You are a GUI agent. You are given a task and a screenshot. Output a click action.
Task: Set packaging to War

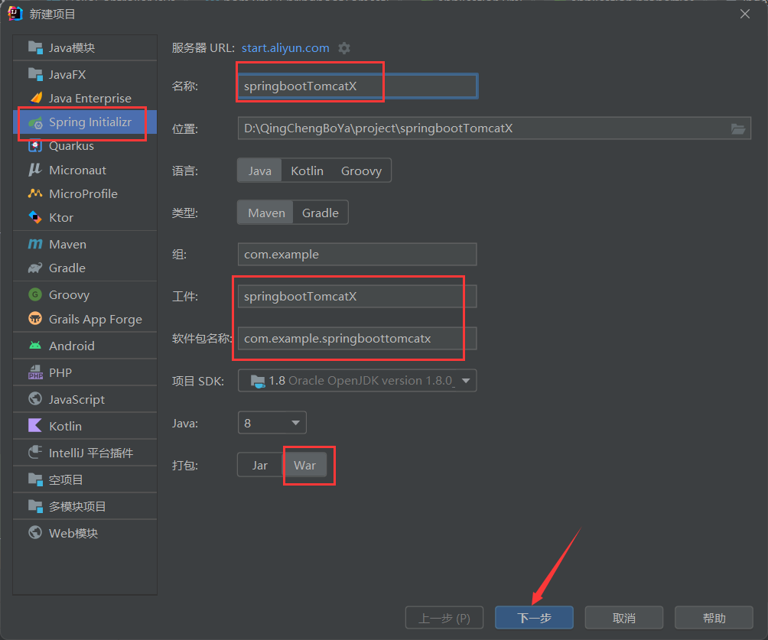click(x=304, y=465)
